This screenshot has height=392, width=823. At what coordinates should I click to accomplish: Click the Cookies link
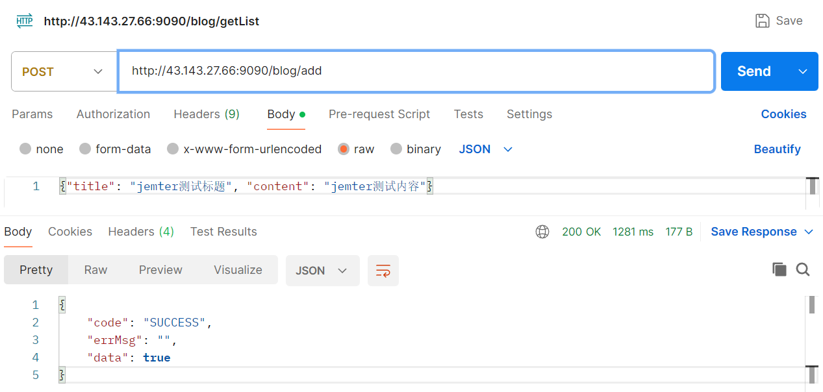[x=783, y=114]
